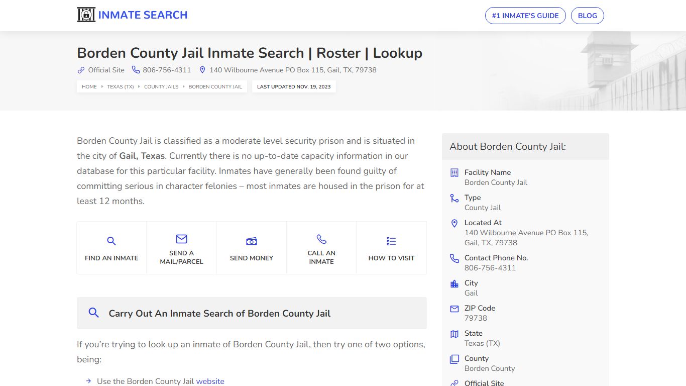
Task: Click the phone icon for Call an Inmate
Action: (321, 239)
